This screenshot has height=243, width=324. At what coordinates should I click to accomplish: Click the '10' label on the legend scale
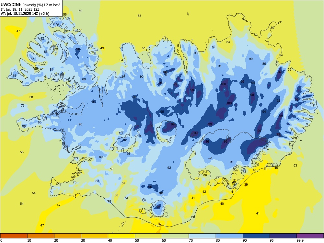coord(29,240)
